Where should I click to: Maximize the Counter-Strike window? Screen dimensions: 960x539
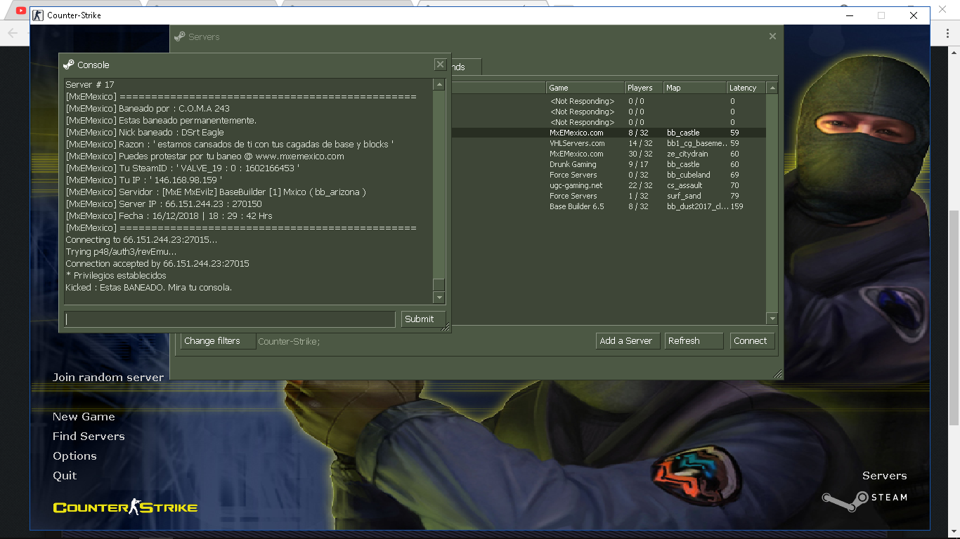[881, 15]
